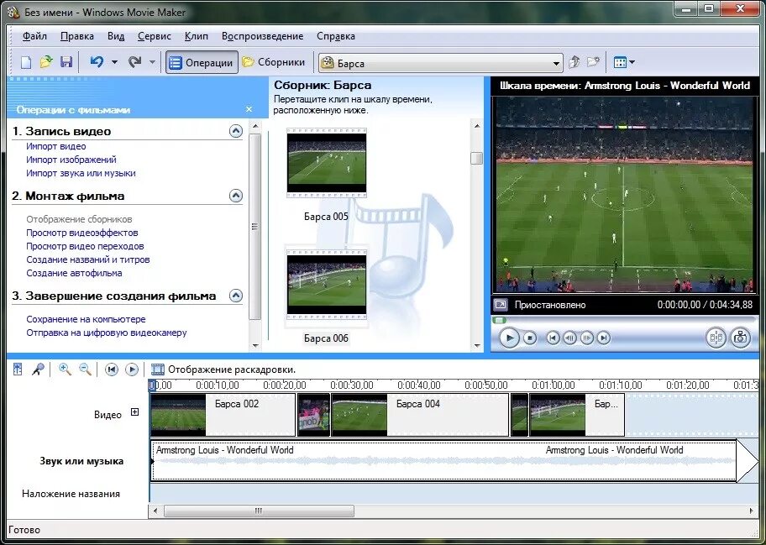Viewport: 766px width, 545px height.
Task: Select the Барса 002 clip on timeline
Action: (223, 415)
